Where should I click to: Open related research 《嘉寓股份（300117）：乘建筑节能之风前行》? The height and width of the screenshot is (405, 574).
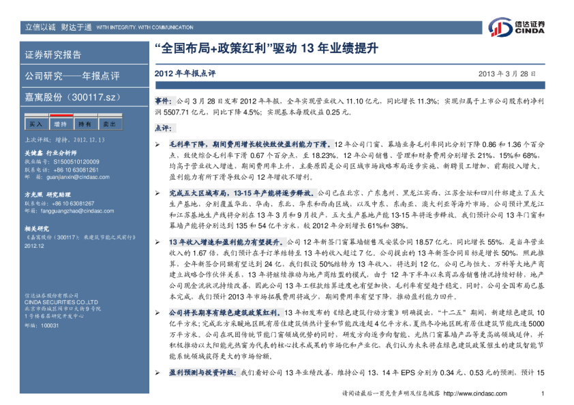pos(78,239)
